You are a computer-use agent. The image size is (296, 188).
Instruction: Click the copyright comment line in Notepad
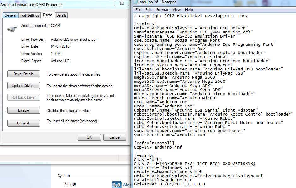coord(190,16)
